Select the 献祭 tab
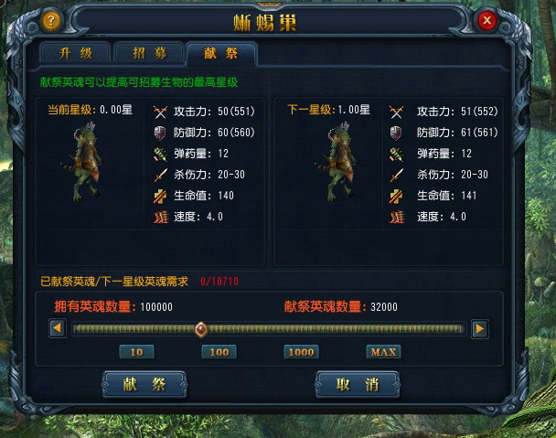Screen dimensions: 556x438 coord(220,53)
